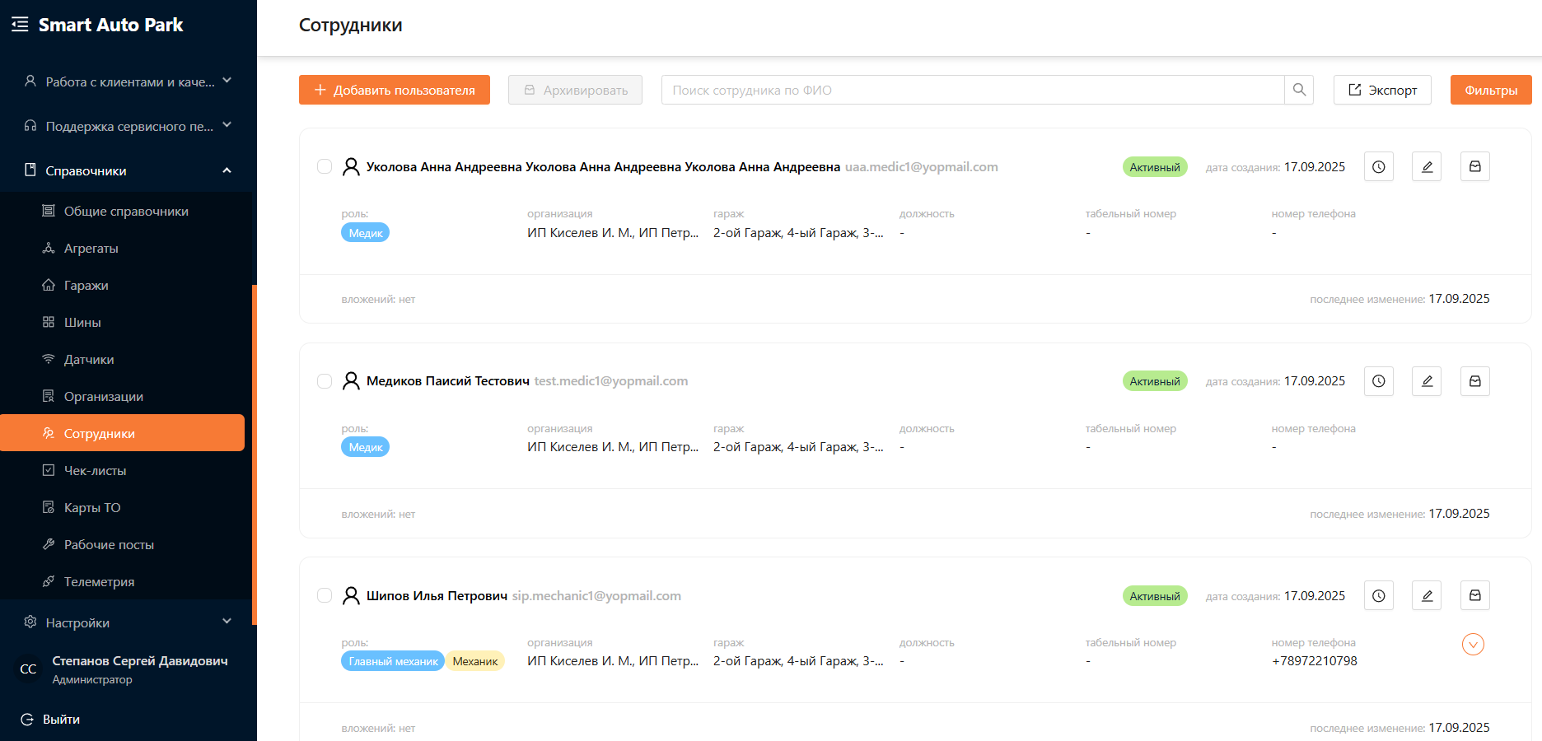Screen dimensions: 1542x741
Task: Expand Шипов card with the round chevron
Action: [x=1473, y=645]
